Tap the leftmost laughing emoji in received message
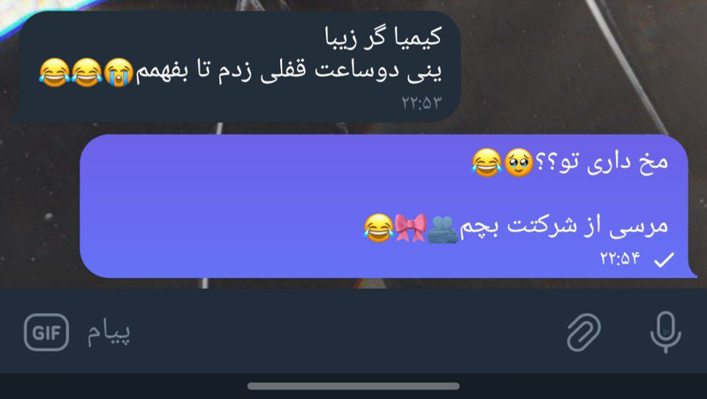The width and height of the screenshot is (707, 399). point(55,72)
